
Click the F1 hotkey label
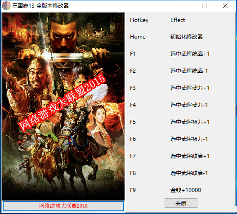click(133, 54)
